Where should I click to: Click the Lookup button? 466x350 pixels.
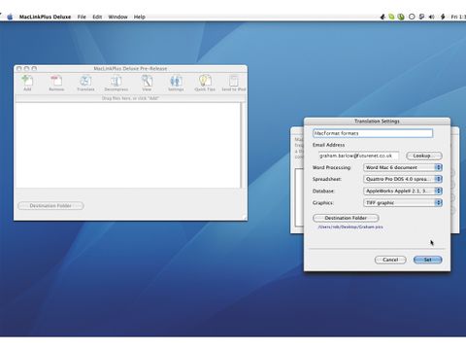point(424,156)
